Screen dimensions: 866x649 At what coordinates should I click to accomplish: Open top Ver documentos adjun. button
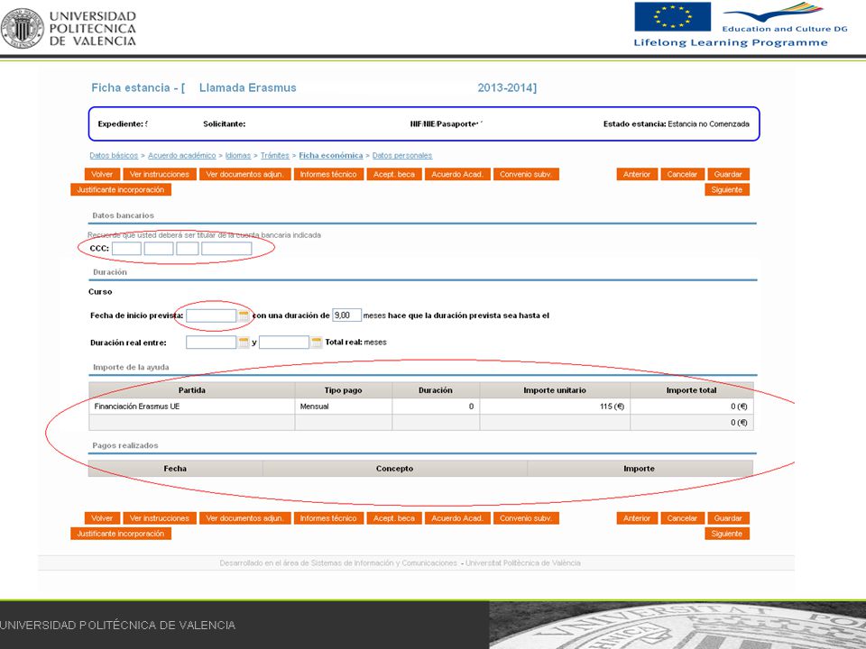[244, 174]
